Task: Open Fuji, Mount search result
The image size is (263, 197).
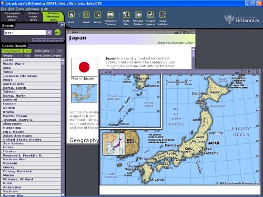Action: (x=31, y=132)
